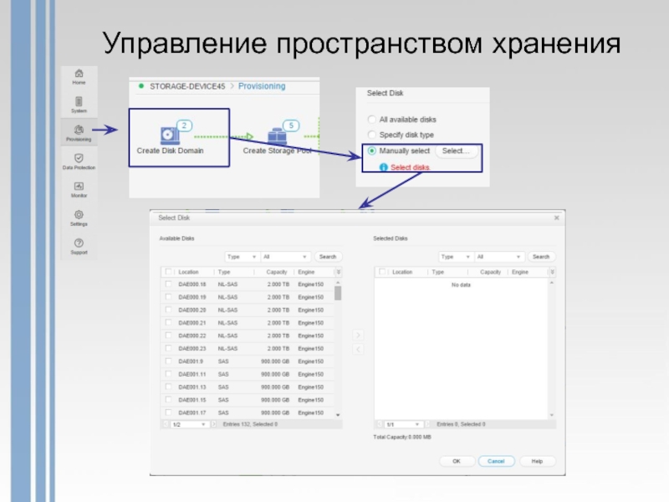Move selected disks right with arrow button
Image resolution: width=669 pixels, height=502 pixels.
[358, 336]
